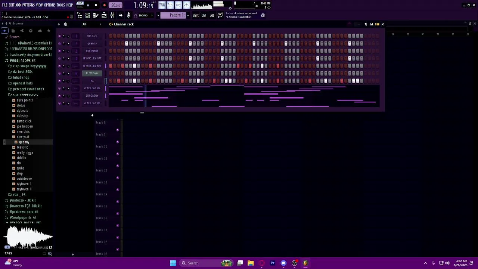Click the browser search magnifier icon
The width and height of the screenshot is (478, 269).
[x=50, y=254]
